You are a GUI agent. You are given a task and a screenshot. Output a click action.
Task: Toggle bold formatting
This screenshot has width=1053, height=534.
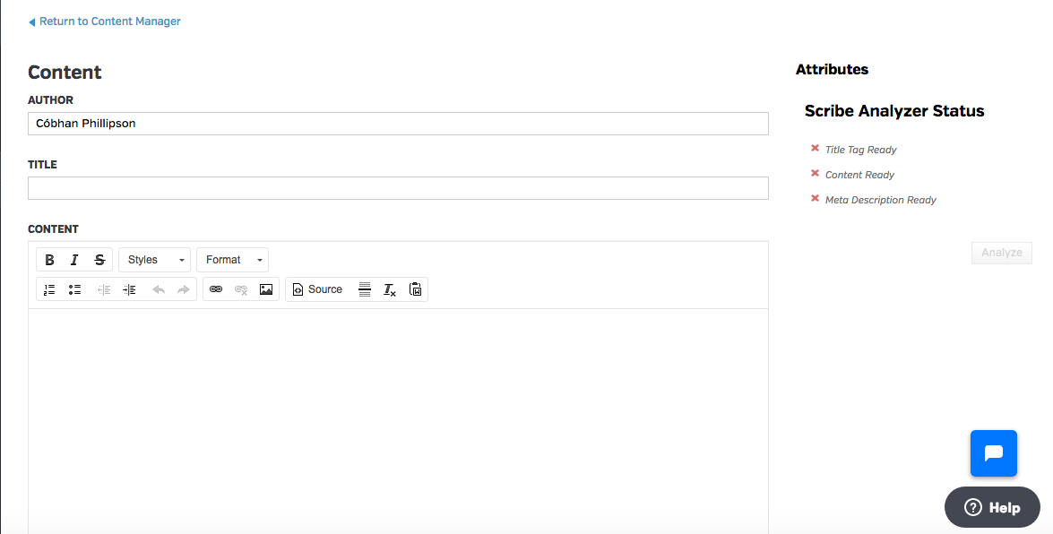click(x=49, y=260)
